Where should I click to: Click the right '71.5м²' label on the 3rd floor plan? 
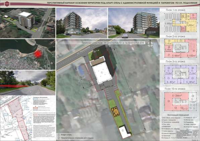click(193, 73)
